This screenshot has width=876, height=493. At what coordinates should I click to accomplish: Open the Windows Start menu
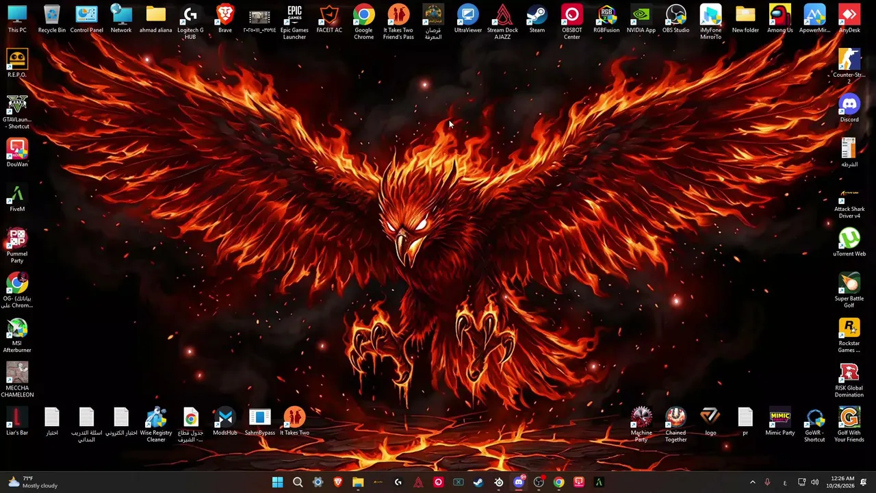(x=277, y=482)
